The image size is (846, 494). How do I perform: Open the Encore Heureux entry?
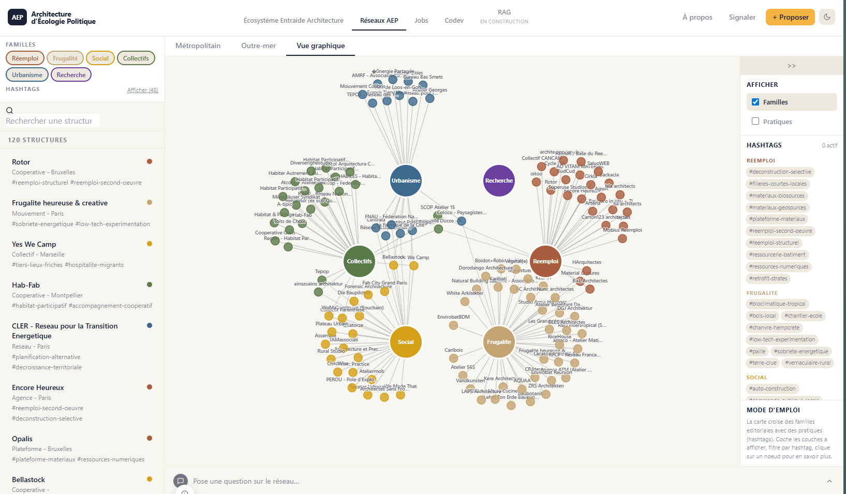point(82,402)
